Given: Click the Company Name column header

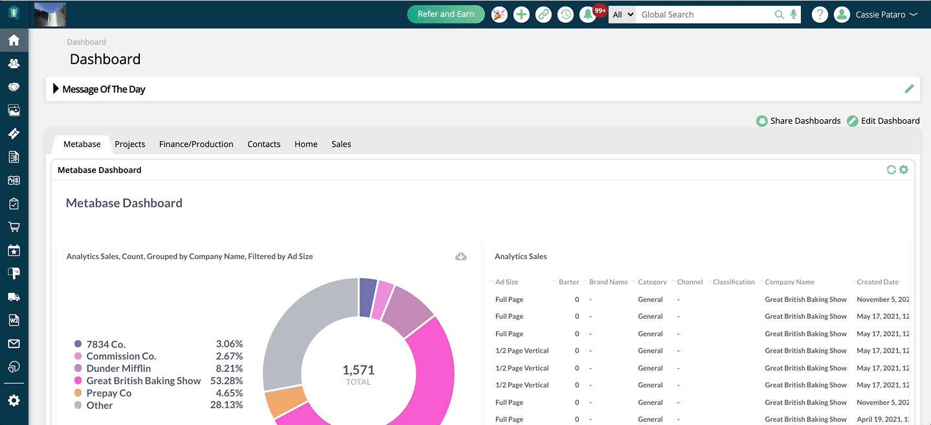Looking at the screenshot, I should click(x=790, y=282).
